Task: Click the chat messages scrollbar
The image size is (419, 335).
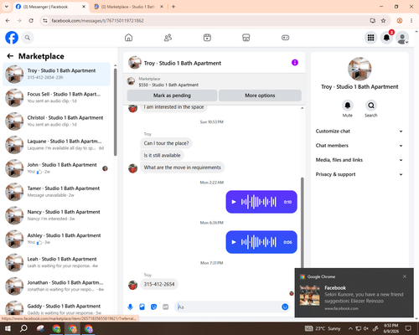Action: (x=302, y=222)
